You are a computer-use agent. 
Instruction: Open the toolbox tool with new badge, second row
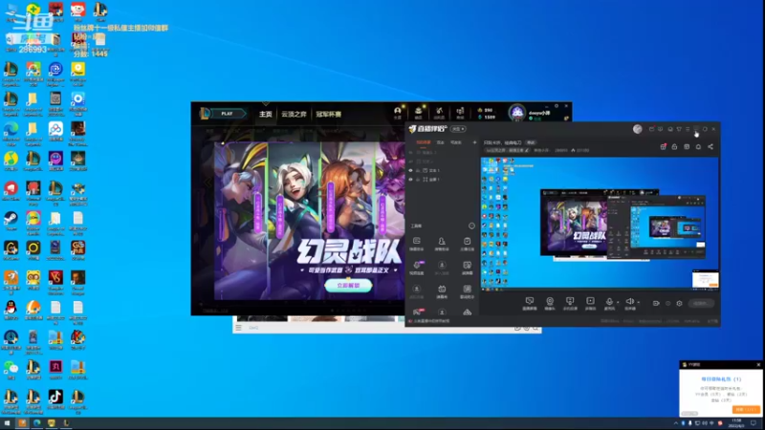tap(417, 268)
